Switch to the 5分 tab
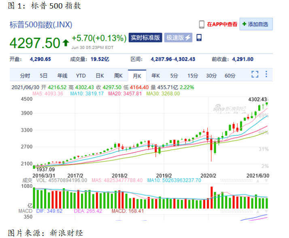Image resolution: width=289 pixels, height=238 pixels. (174, 76)
